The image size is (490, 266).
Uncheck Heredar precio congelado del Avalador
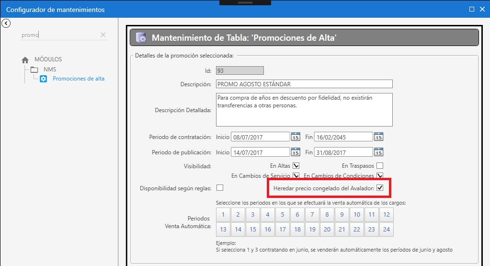[380, 188]
